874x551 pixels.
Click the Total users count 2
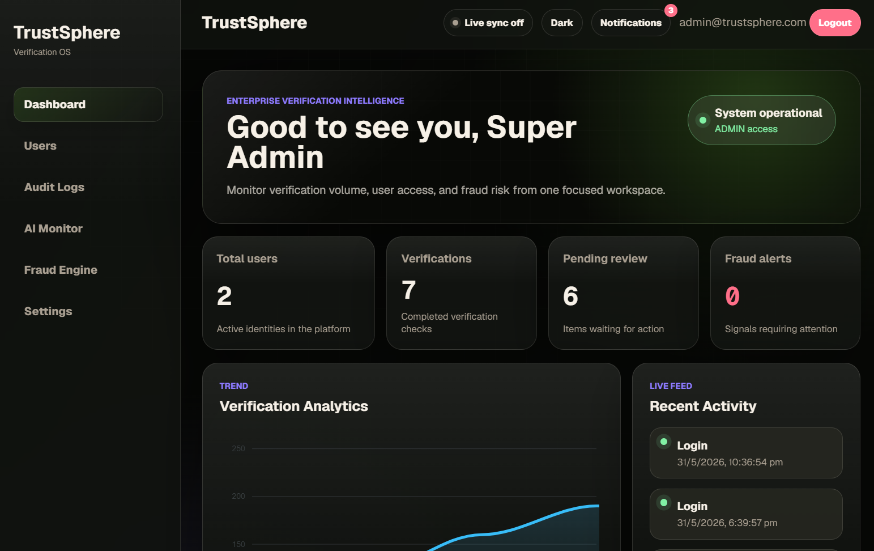pos(224,296)
